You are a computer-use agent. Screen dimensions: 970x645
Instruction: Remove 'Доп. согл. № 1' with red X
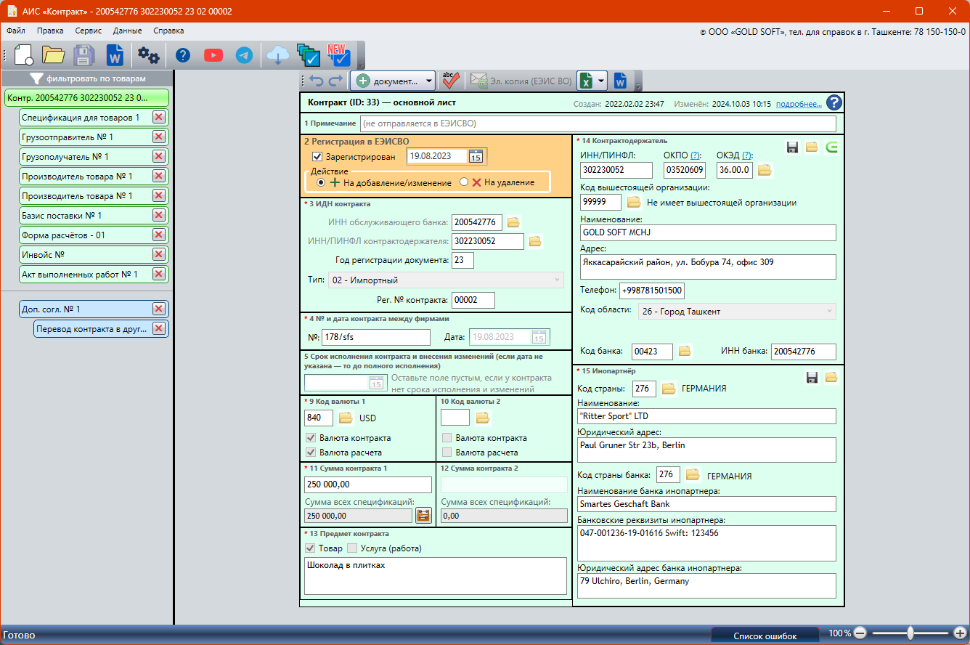[x=159, y=309]
